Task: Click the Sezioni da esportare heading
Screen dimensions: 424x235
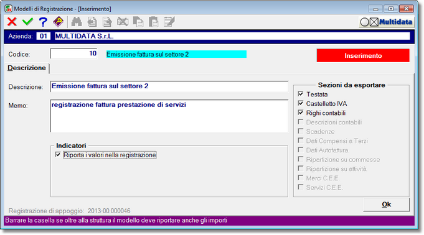Action: pyautogui.click(x=351, y=85)
